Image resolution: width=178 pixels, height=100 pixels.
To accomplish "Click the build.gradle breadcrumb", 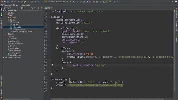I will coord(25,5).
